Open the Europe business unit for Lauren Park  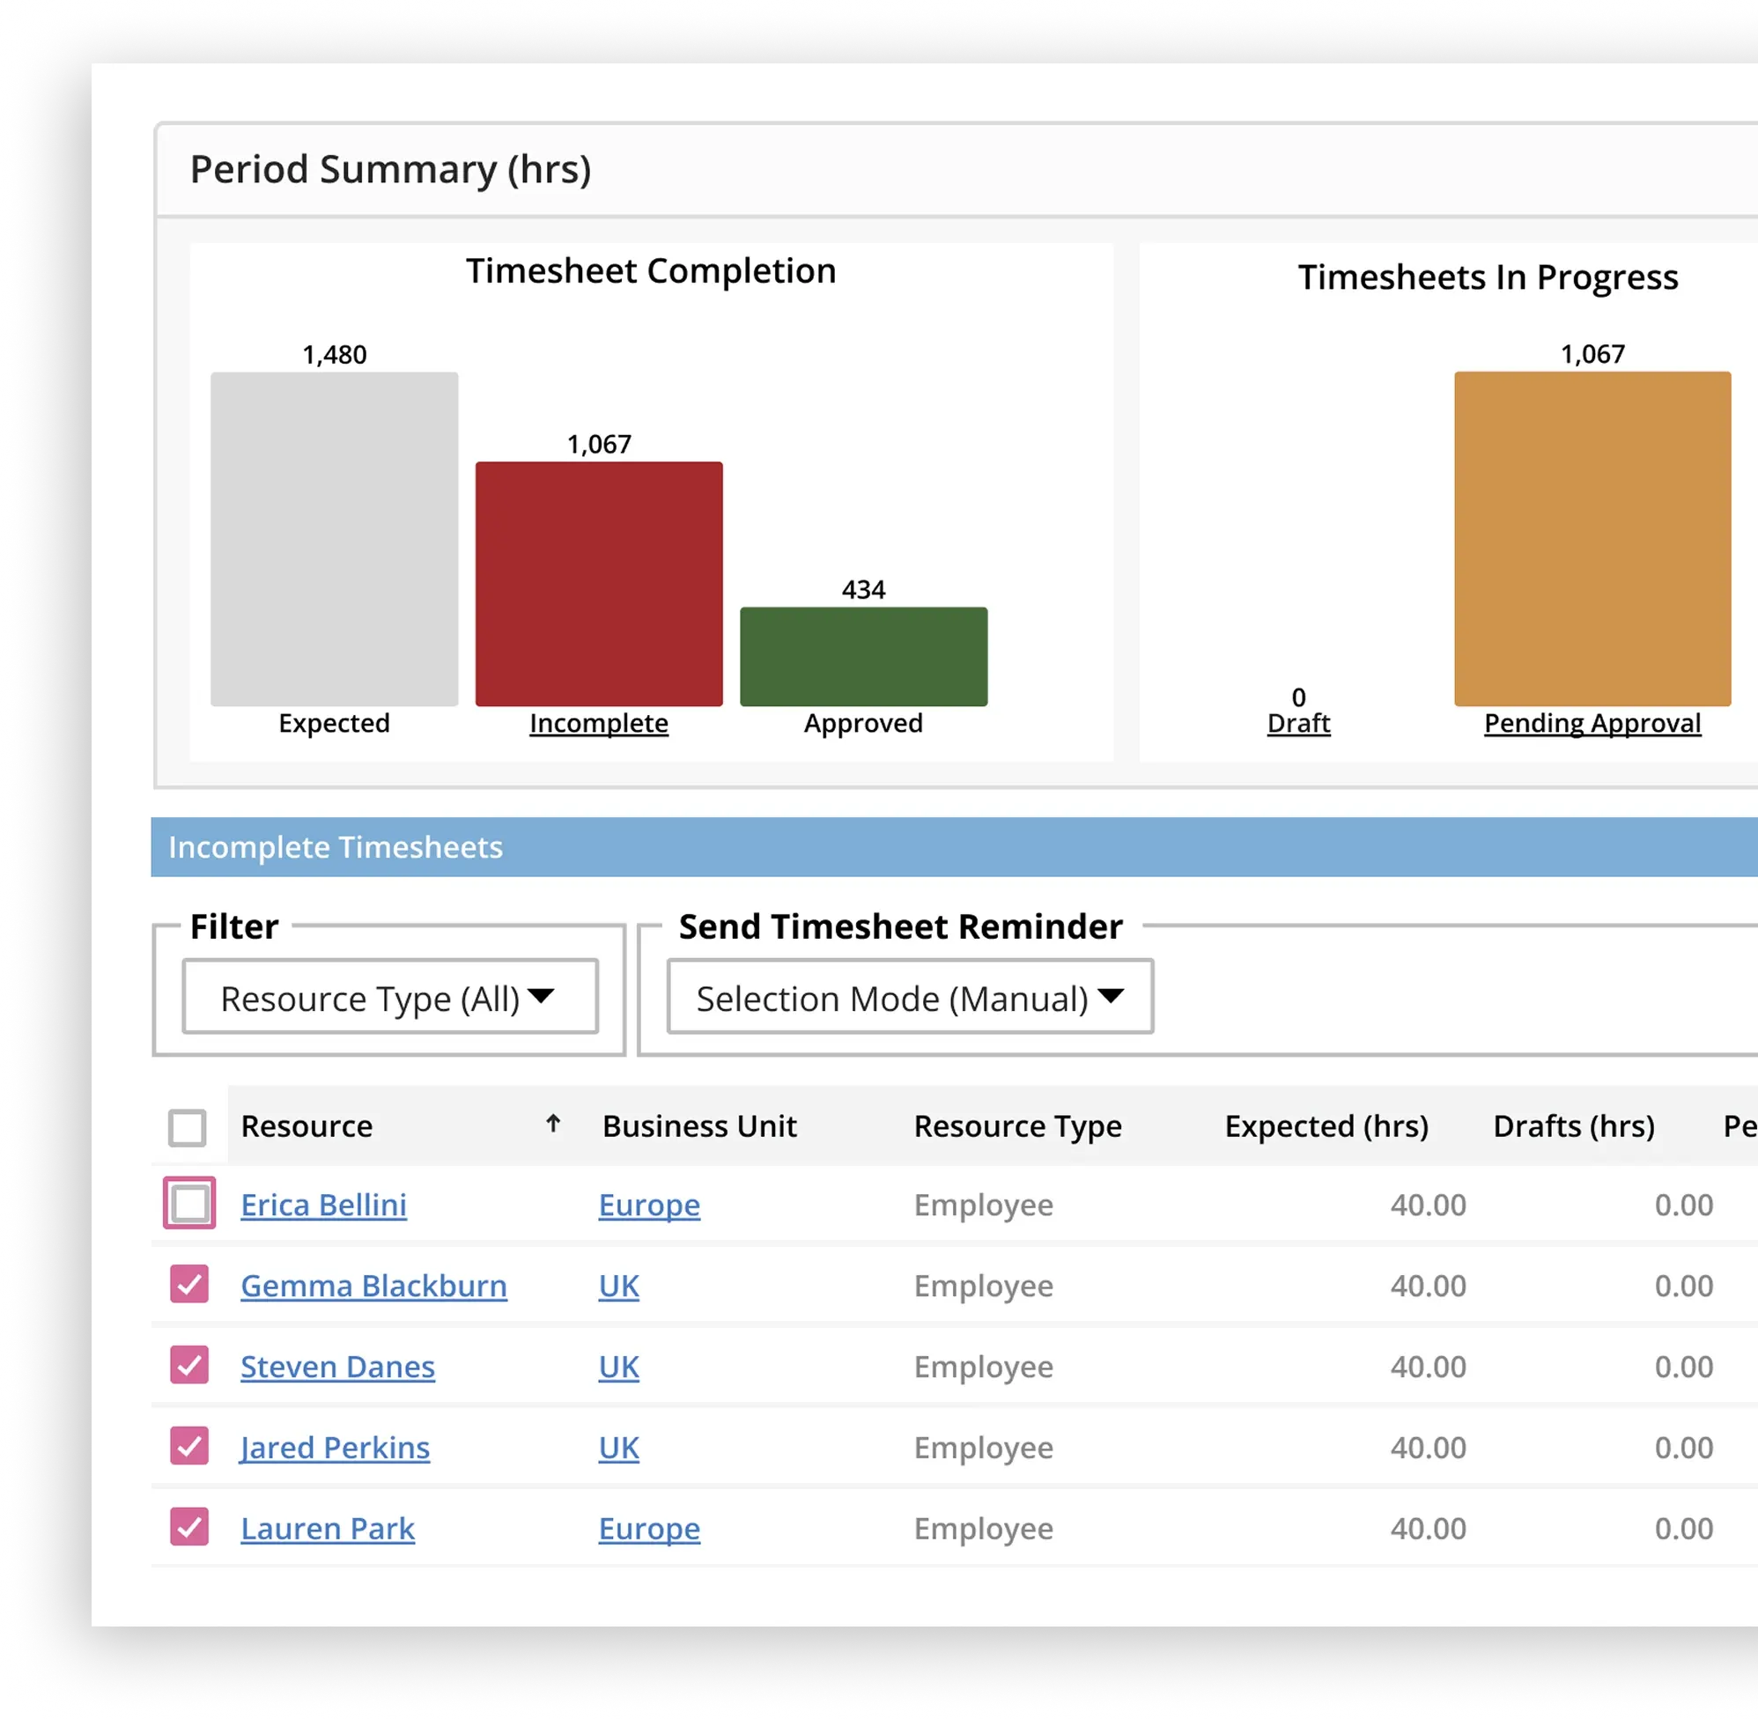point(649,1529)
